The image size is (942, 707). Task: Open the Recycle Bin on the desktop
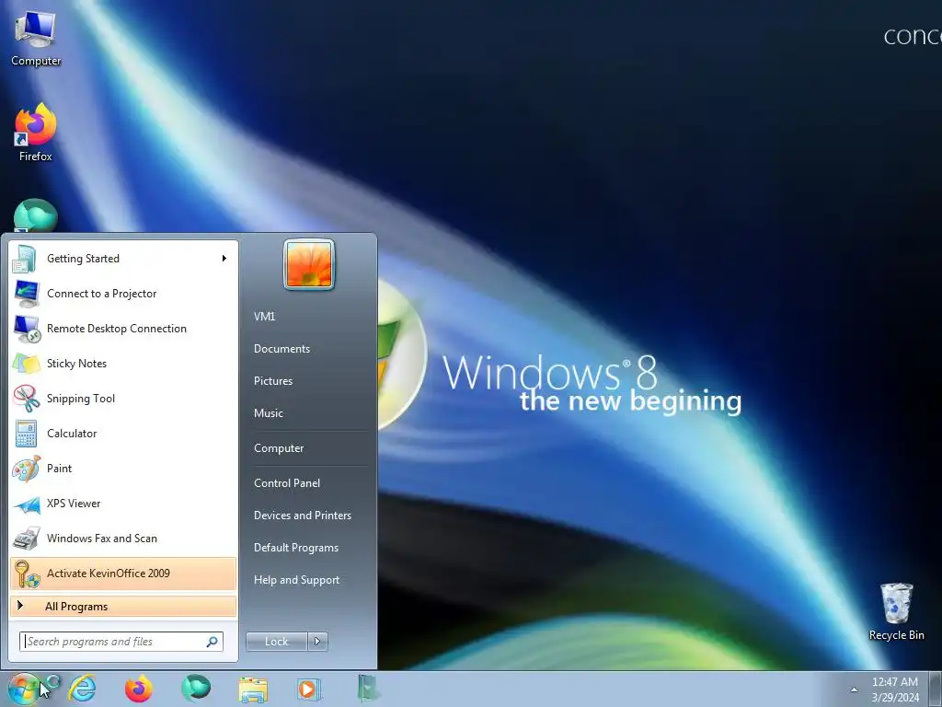896,611
